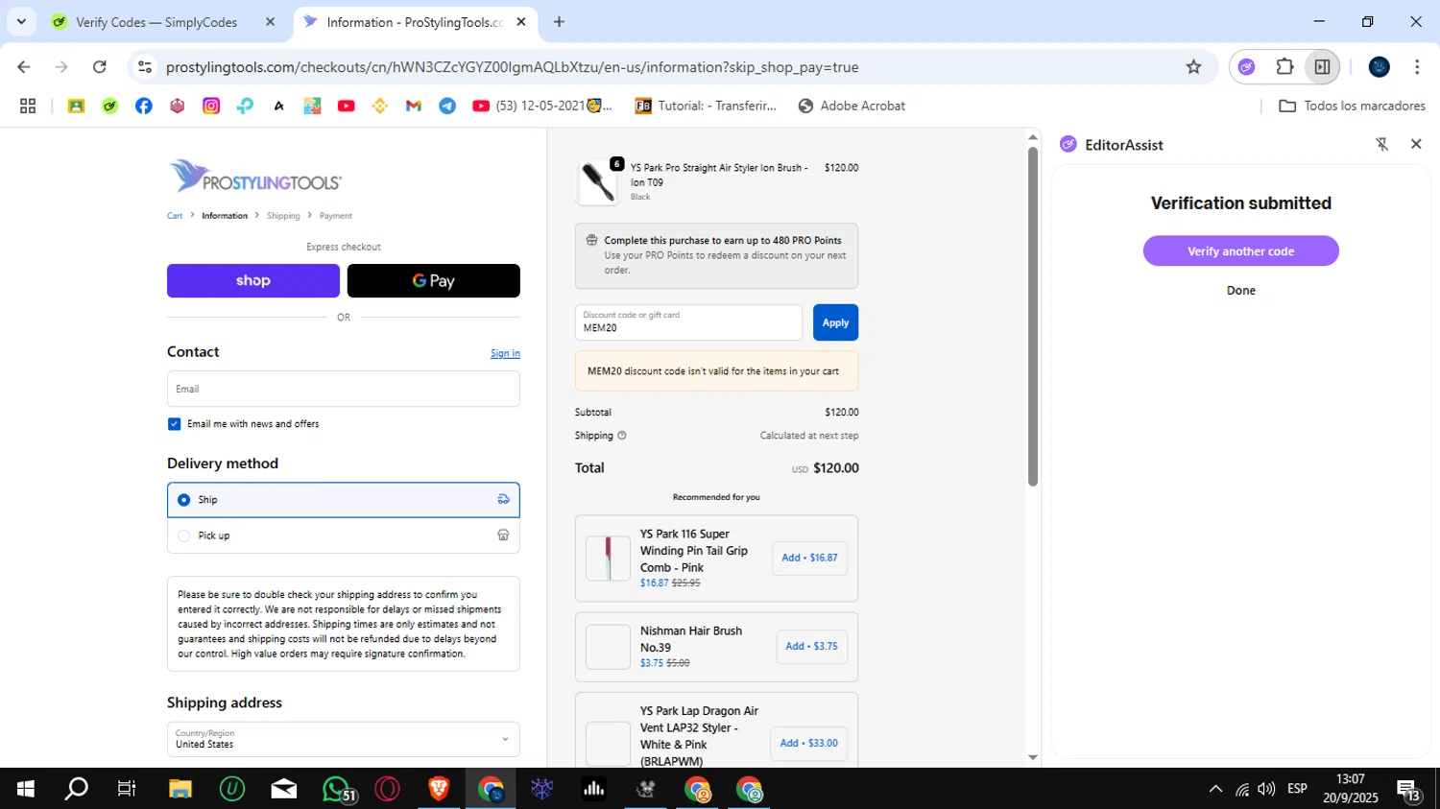Viewport: 1440px width, 809px height.
Task: Open Windows Start menu
Action: (26, 789)
